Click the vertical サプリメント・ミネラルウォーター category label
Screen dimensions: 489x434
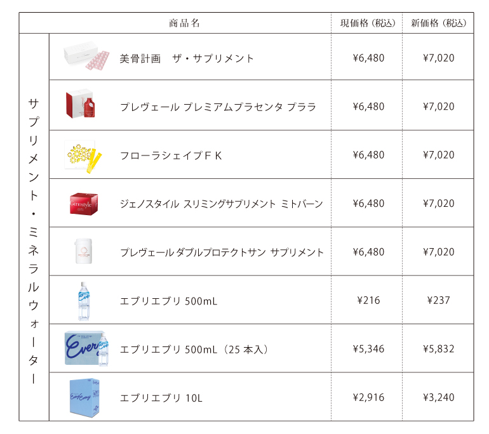coord(34,241)
